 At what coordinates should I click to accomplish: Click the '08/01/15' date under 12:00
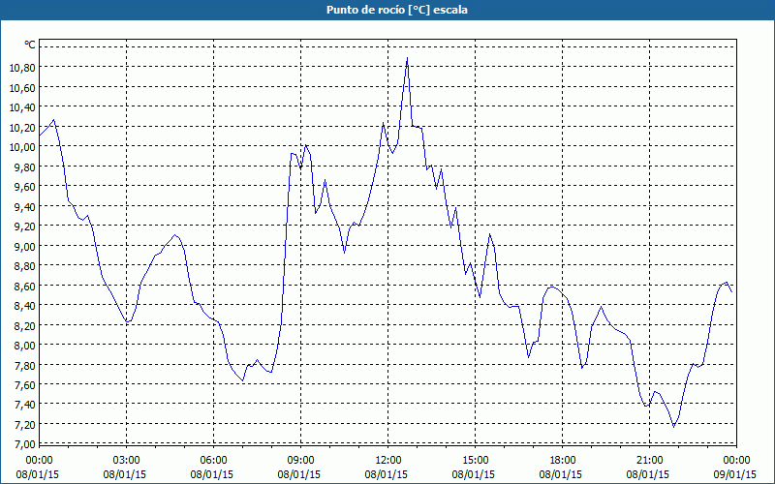point(387,474)
